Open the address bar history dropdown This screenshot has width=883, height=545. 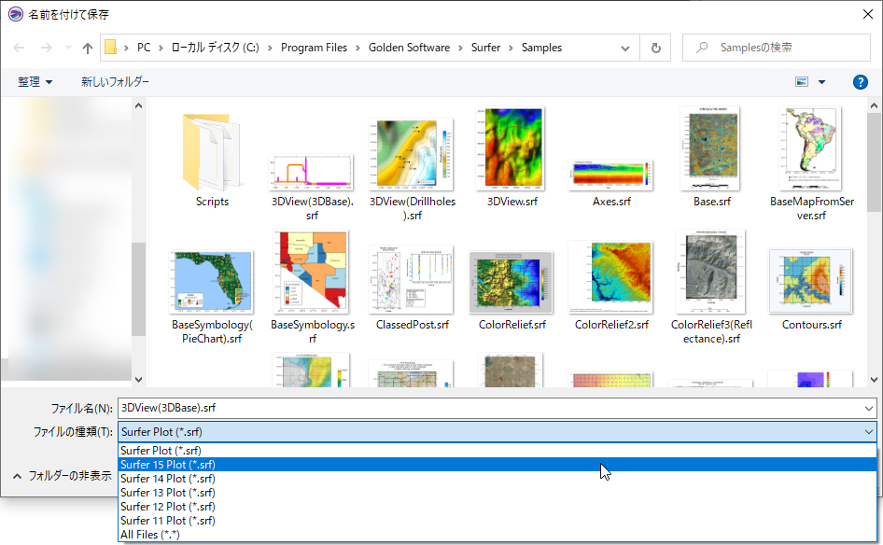[625, 48]
